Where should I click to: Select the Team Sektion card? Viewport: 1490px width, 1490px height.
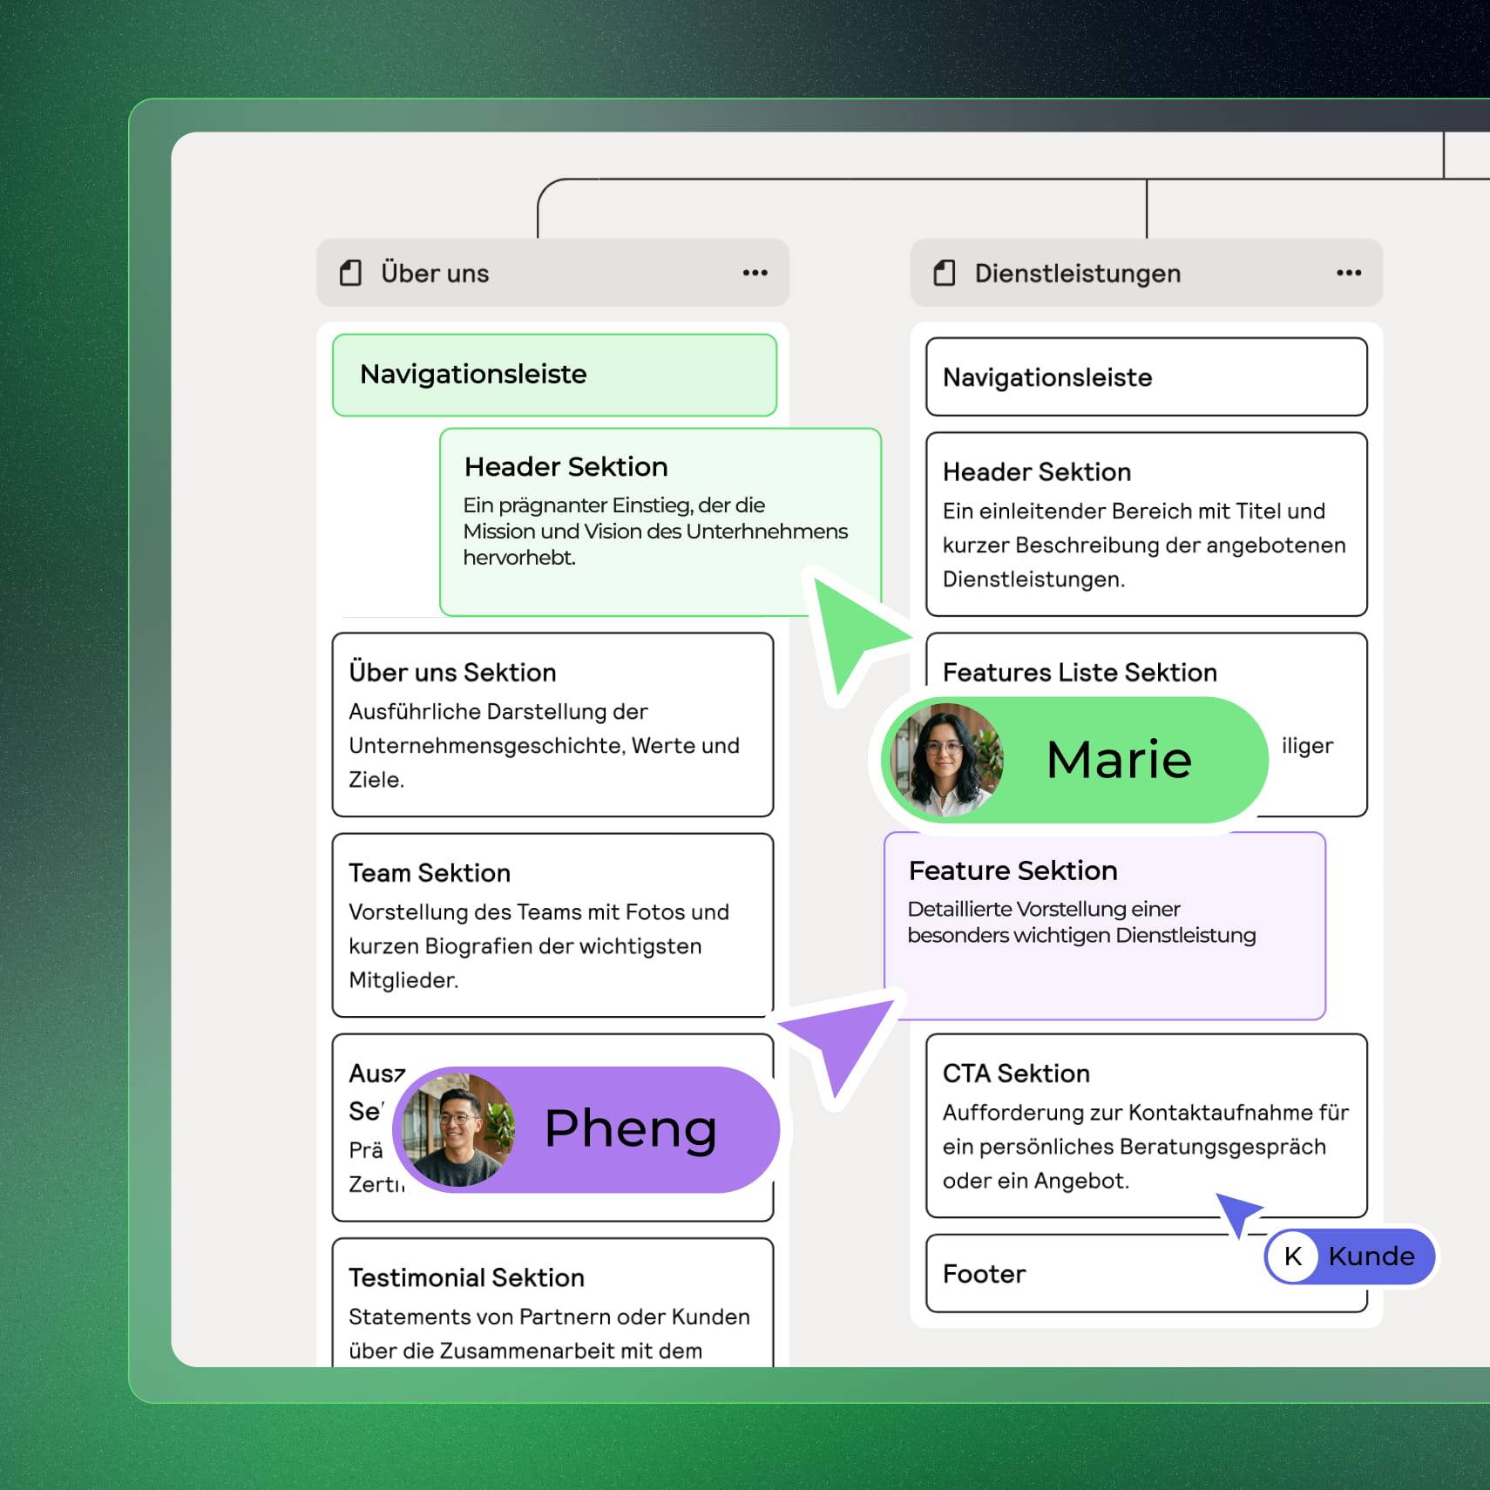(x=552, y=925)
